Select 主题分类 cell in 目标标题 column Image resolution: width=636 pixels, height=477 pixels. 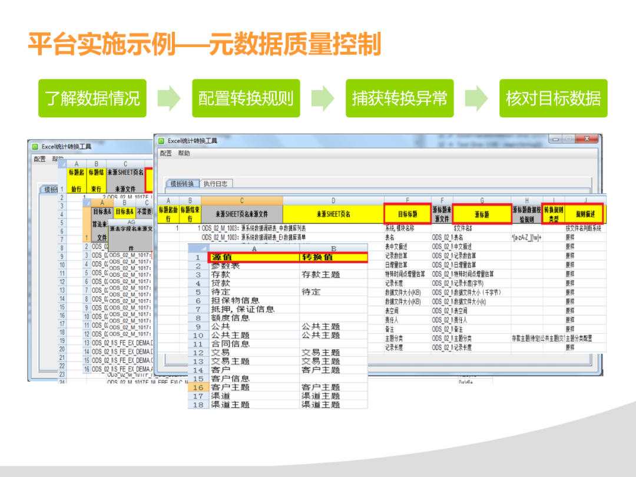(x=408, y=338)
